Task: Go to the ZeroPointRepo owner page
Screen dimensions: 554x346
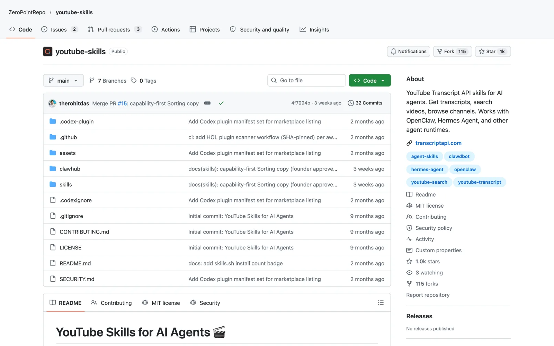Action: [27, 12]
